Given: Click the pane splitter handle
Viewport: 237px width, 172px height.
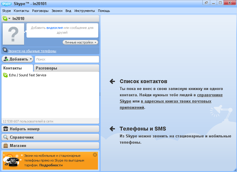Looking at the screenshot, I should [x=100, y=94].
